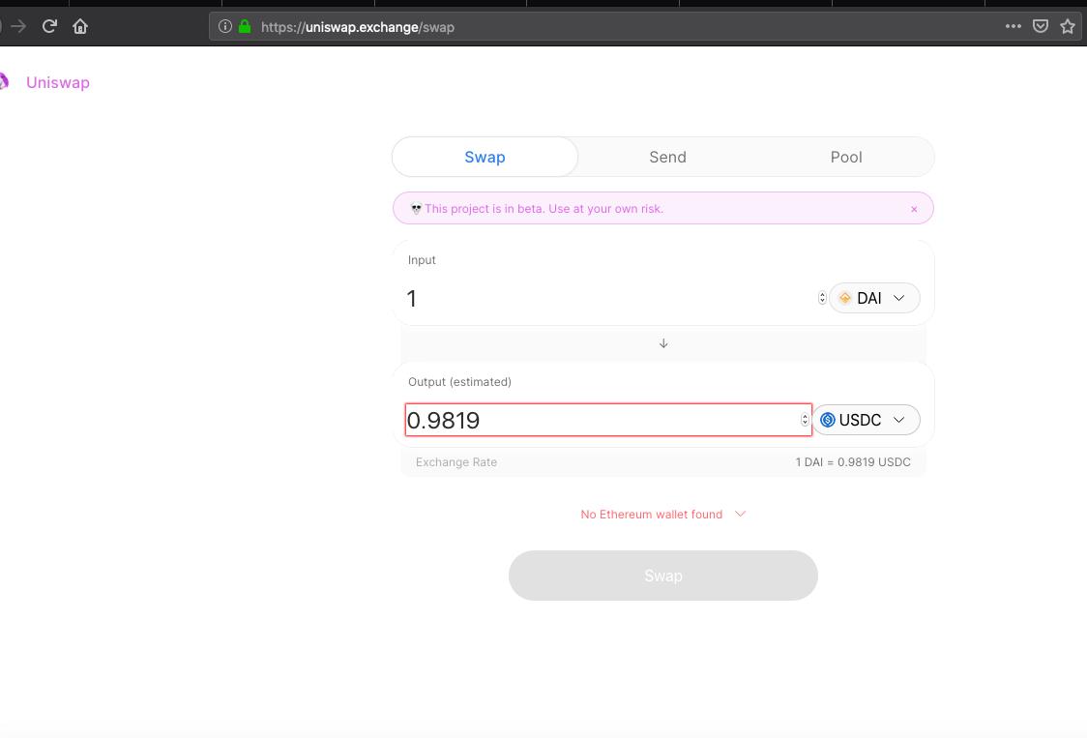
Task: Adjust Output amount with the spinner arrows
Action: tap(805, 420)
